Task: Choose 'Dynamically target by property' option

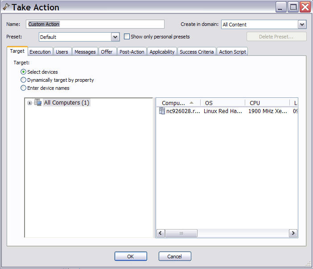Action: coord(23,80)
